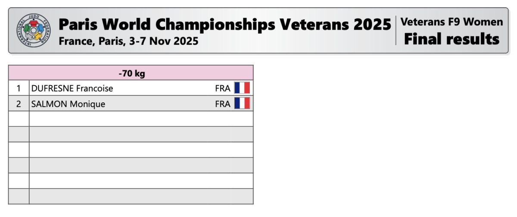
Task: Select the Paris World Championships Veterans 2025 title
Action: pyautogui.click(x=224, y=24)
